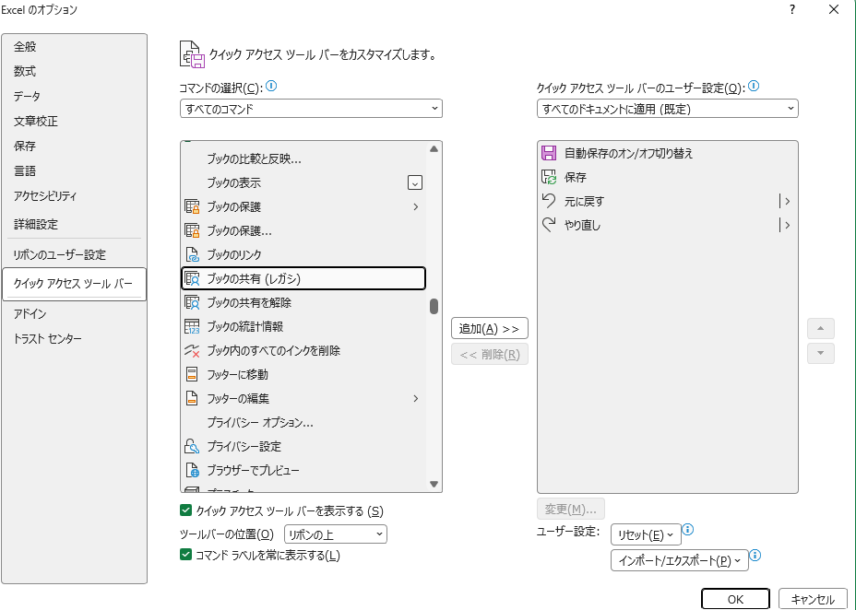
Task: Select the フッターの編集 icon
Action: coord(192,398)
